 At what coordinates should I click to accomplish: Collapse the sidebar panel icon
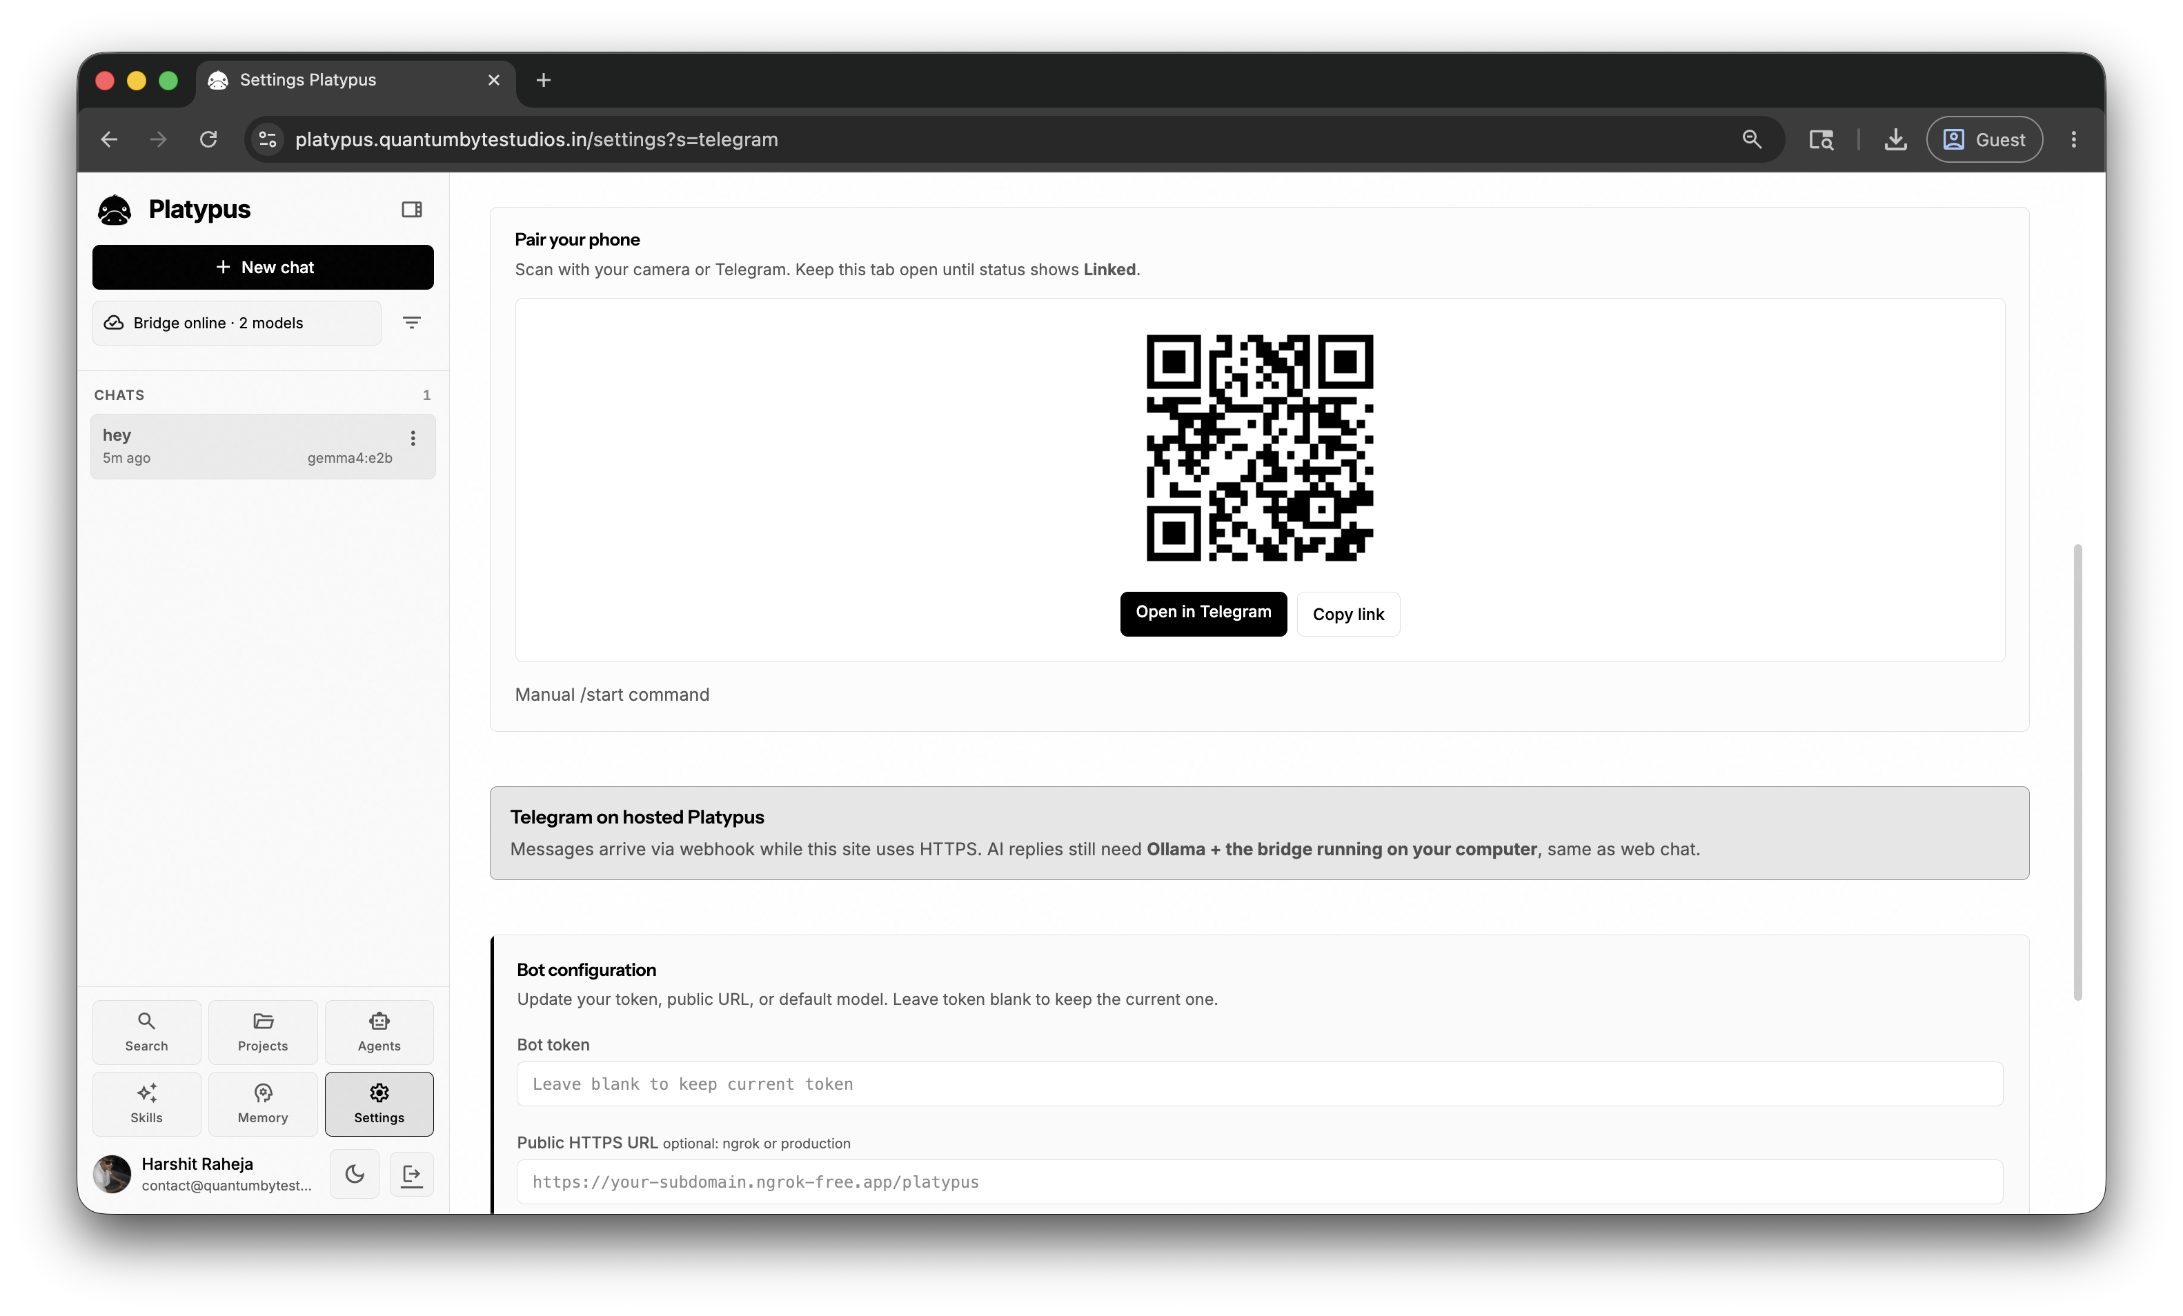pyautogui.click(x=412, y=210)
